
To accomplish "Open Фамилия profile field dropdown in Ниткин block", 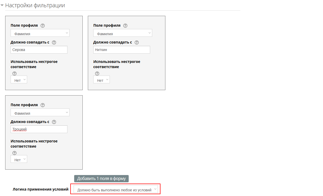I will (x=123, y=33).
